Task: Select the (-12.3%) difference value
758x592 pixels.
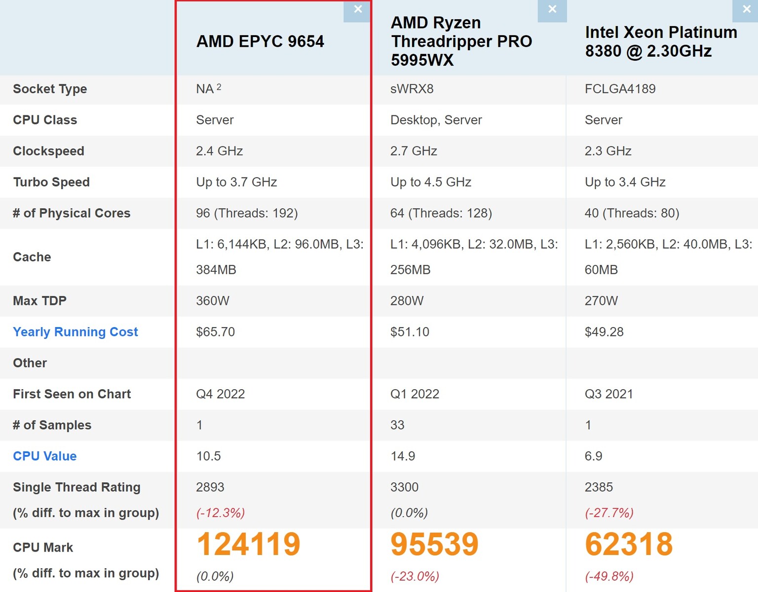Action: coord(220,513)
